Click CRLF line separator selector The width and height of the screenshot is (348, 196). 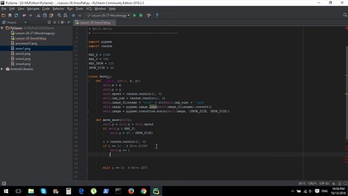[x=313, y=183]
